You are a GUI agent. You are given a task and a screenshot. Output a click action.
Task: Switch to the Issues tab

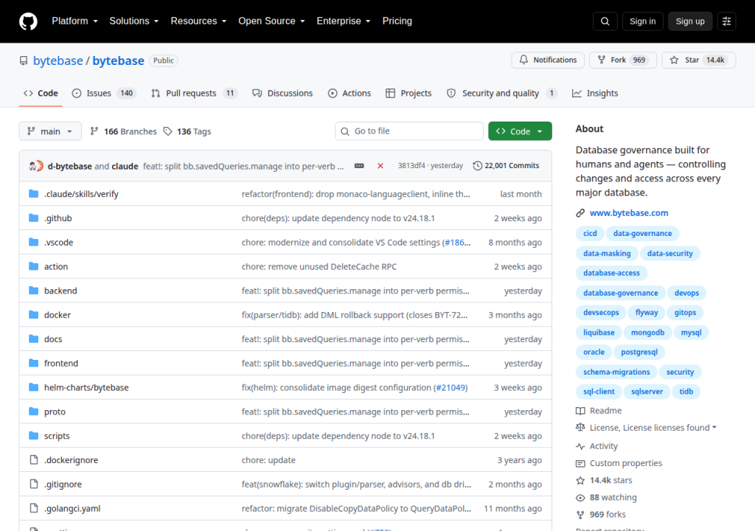click(x=103, y=93)
